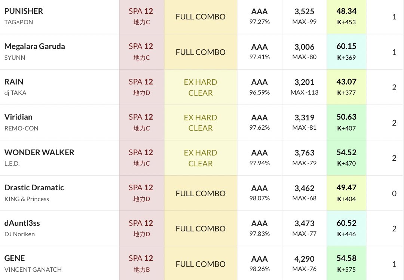The image size is (404, 280).
Task: Select the EX HARD CLEAR lamp for Viridian
Action: [x=201, y=123]
